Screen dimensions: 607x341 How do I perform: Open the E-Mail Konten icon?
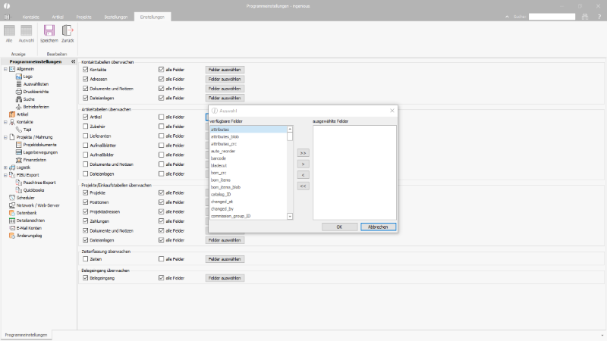point(12,228)
